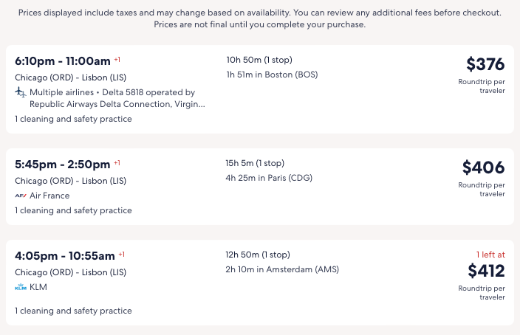Select the 4:05pm - 10:55am flight
The height and width of the screenshot is (335, 520).
65,256
